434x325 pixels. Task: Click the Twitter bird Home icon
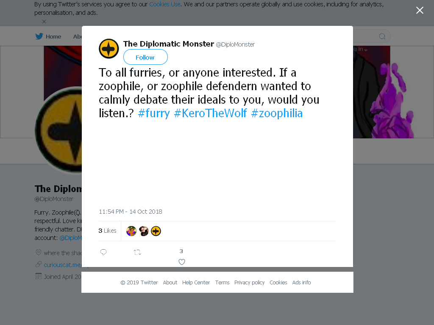point(39,36)
